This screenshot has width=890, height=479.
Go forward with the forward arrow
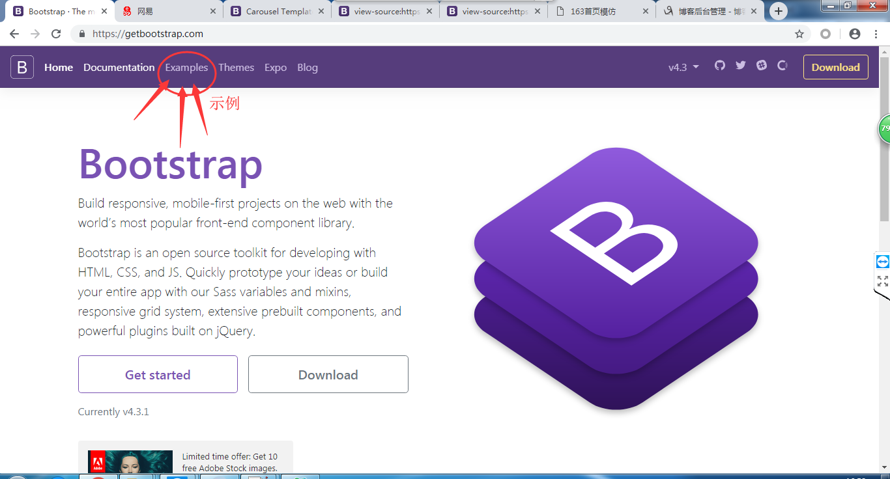pos(35,34)
